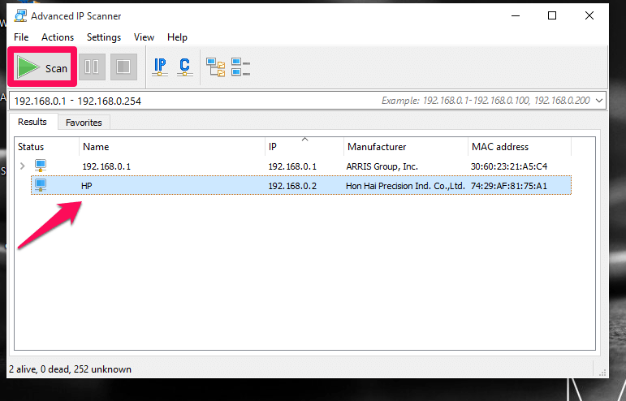Maximize the Advanced IP Scanner window
This screenshot has height=401, width=626.
pyautogui.click(x=552, y=16)
